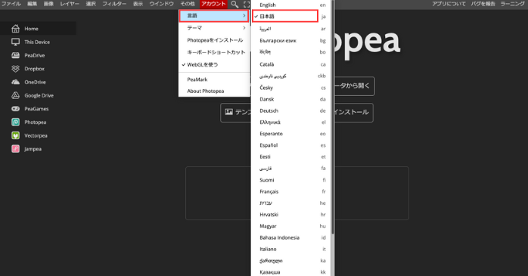Viewport: 528px width, 276px height.
Task: Click the Photopea app icon in sidebar
Action: pos(15,122)
